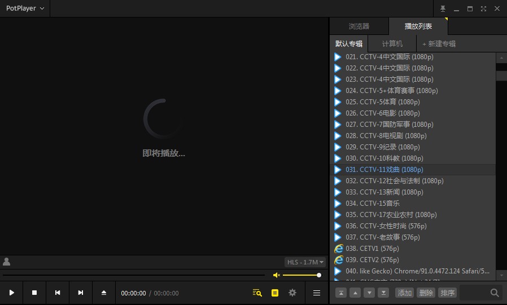Image resolution: width=507 pixels, height=305 pixels.
Task: Select 038. CETV1 (576p)
Action: [413, 249]
